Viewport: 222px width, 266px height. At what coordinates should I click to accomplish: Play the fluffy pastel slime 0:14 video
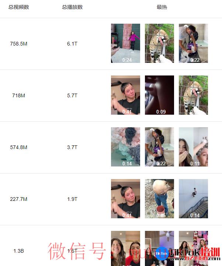pyautogui.click(x=125, y=147)
